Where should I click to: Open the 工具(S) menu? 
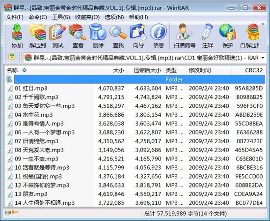coord(61,17)
